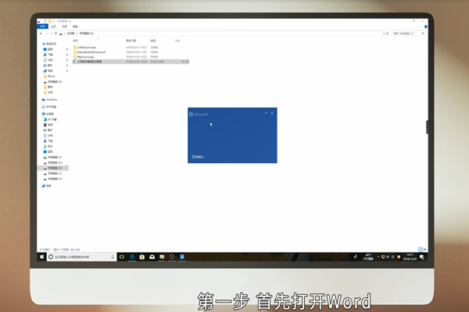The image size is (469, 312).
Task: Click the Cortana taskbar search box
Action: tap(81, 257)
